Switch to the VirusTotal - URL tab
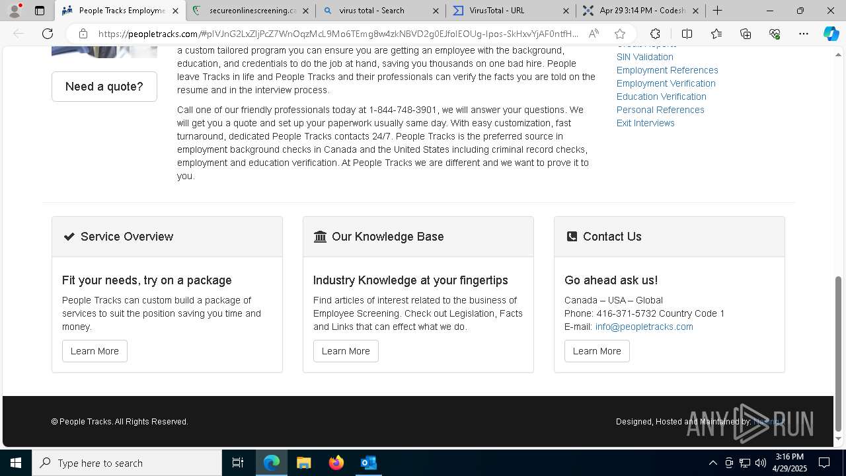 [511, 11]
